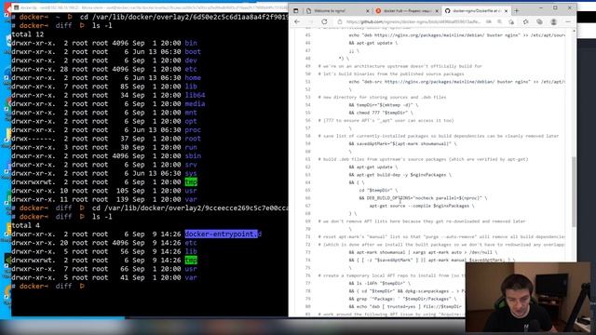Click 'tempDir="$(mktemp -d)"' code line
This screenshot has width=596, height=335.
[x=384, y=105]
